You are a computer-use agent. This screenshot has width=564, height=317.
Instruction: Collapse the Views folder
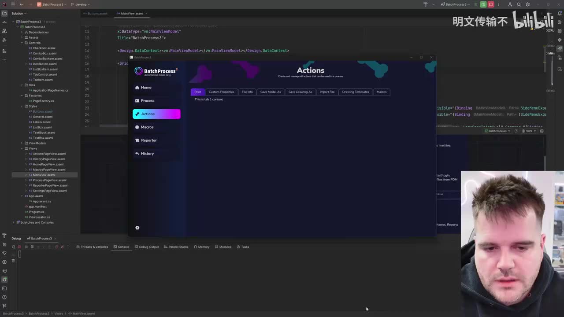(22, 148)
